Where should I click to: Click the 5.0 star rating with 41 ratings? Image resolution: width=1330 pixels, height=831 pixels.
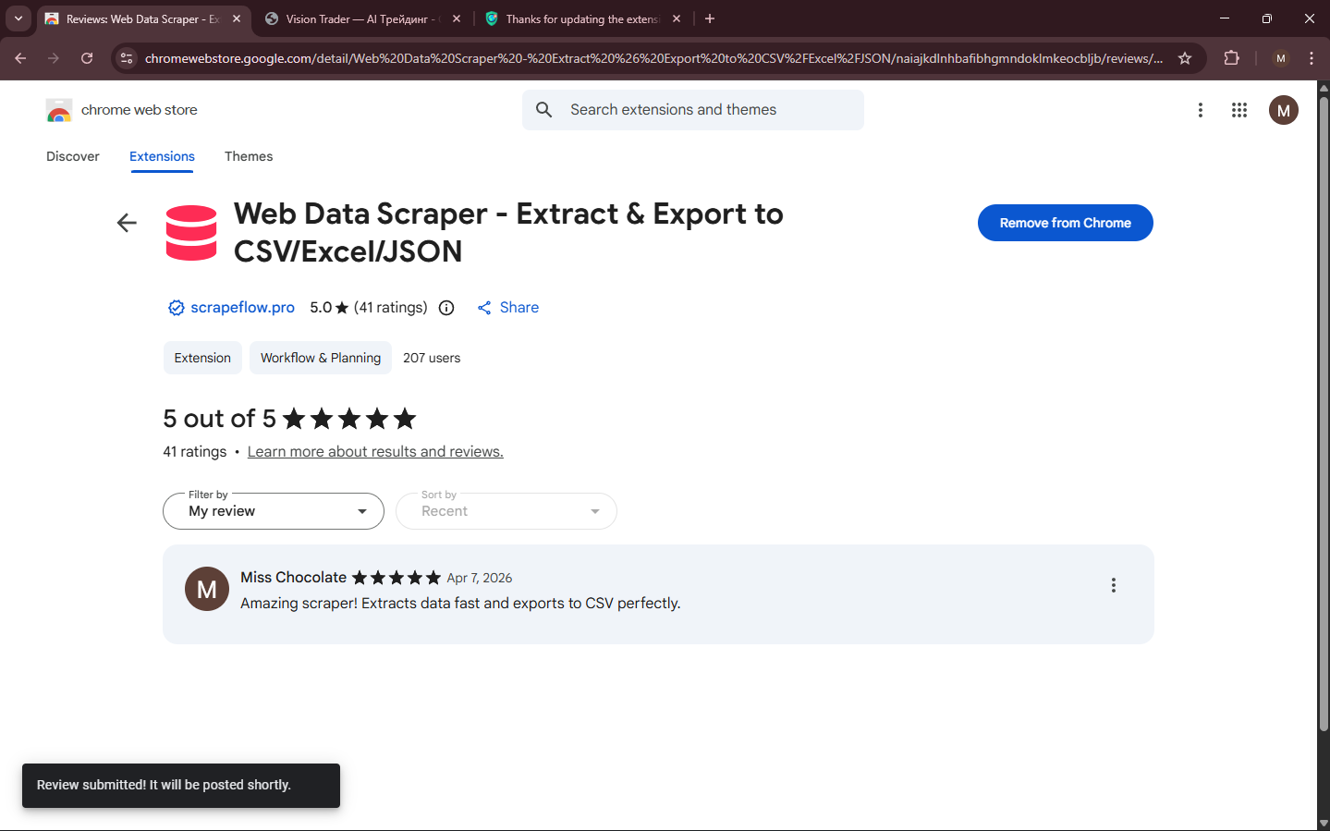(369, 308)
